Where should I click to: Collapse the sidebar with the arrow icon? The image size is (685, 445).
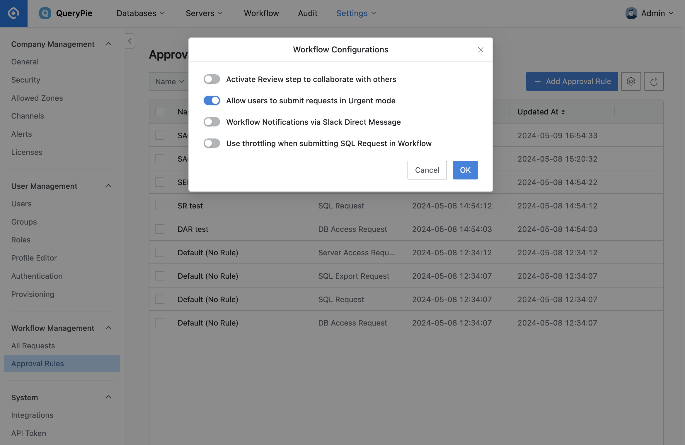[130, 41]
